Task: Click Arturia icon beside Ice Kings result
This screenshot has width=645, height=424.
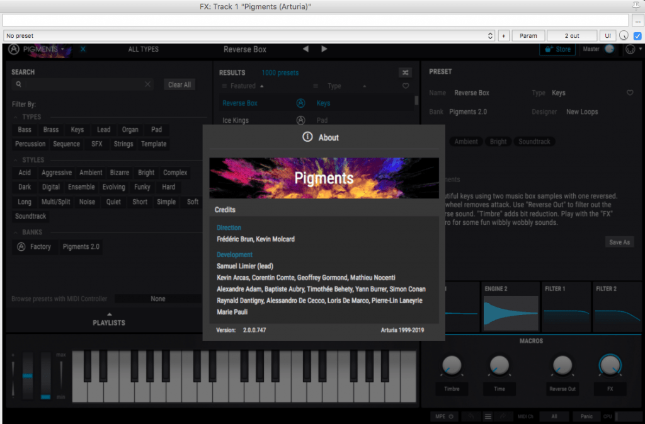Action: 300,120
